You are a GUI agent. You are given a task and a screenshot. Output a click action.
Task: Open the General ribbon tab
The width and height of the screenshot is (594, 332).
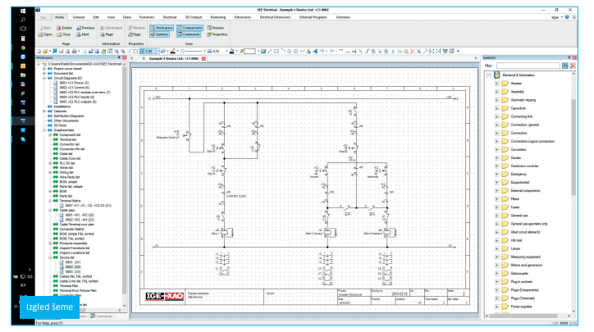[79, 17]
